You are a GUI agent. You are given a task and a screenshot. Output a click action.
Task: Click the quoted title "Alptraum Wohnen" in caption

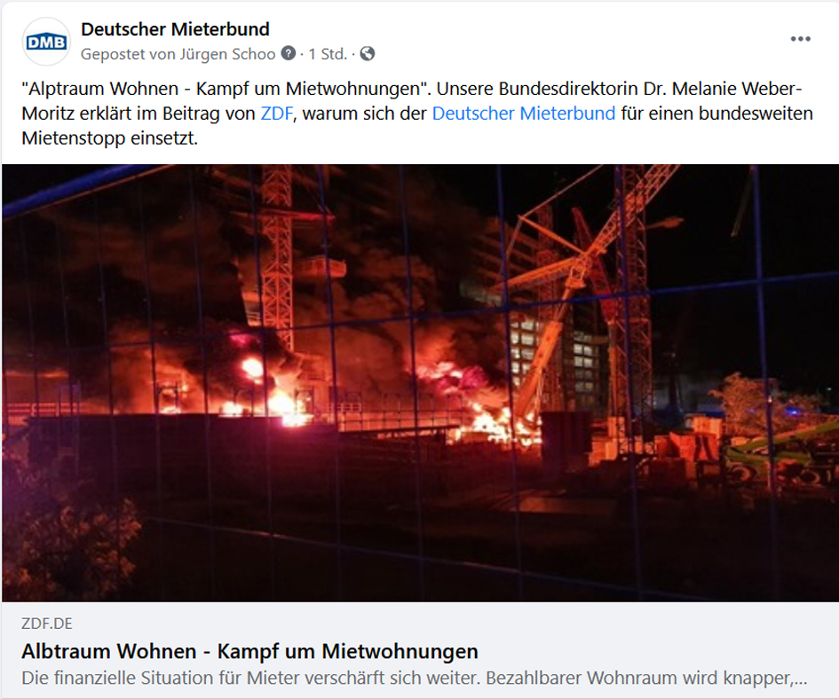pos(100,88)
